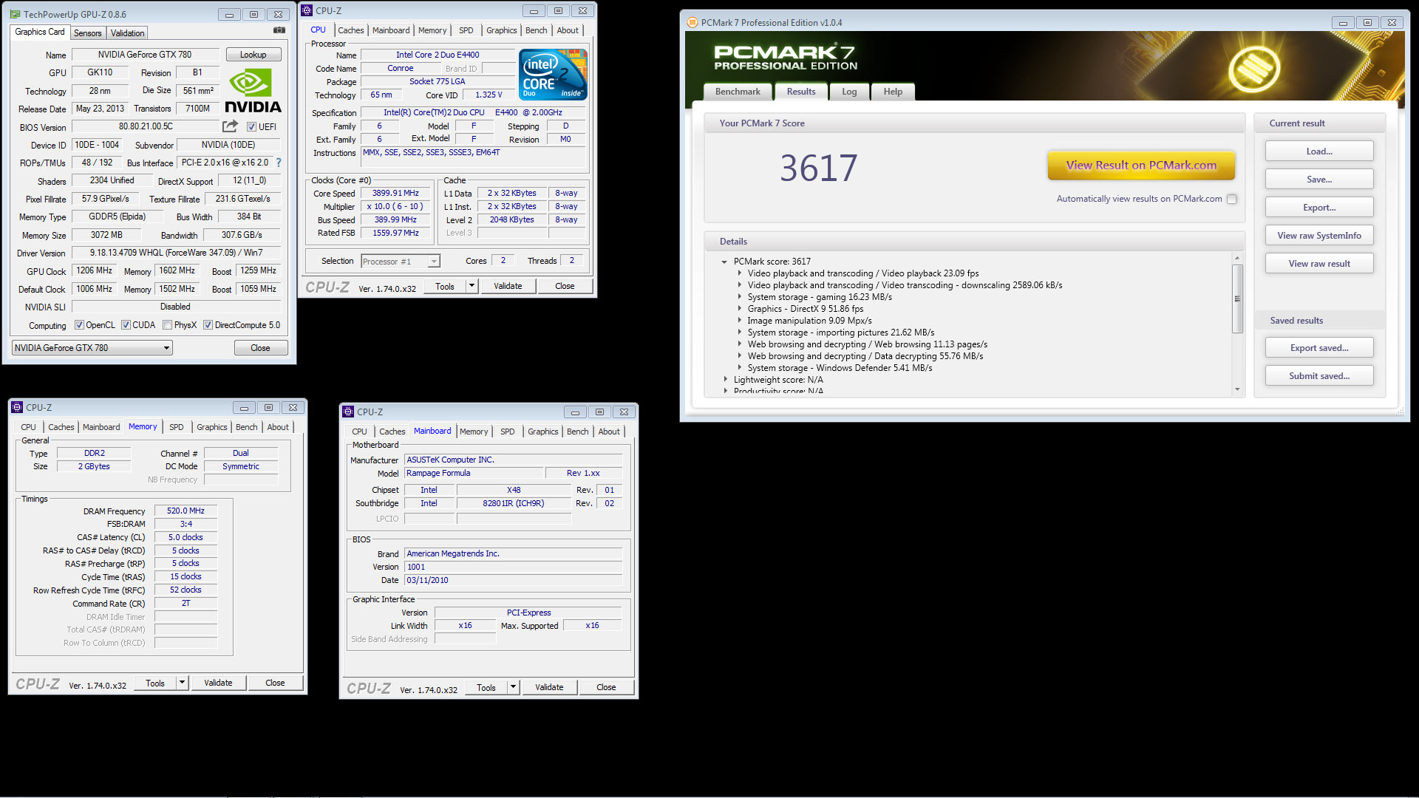Click the app icon of the CPU-Z Memory window
The width and height of the screenshot is (1419, 798).
(18, 407)
